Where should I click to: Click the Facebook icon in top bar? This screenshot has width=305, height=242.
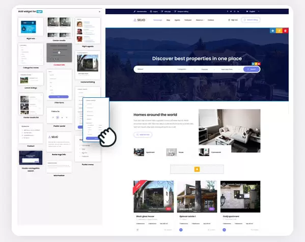(x=228, y=12)
